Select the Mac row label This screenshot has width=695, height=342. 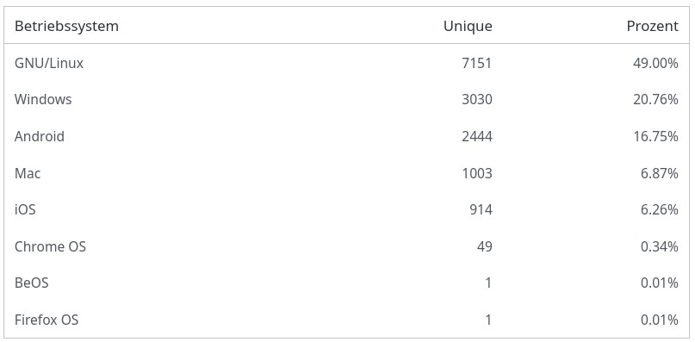(28, 173)
